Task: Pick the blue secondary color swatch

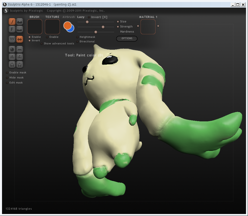Action: (72, 30)
